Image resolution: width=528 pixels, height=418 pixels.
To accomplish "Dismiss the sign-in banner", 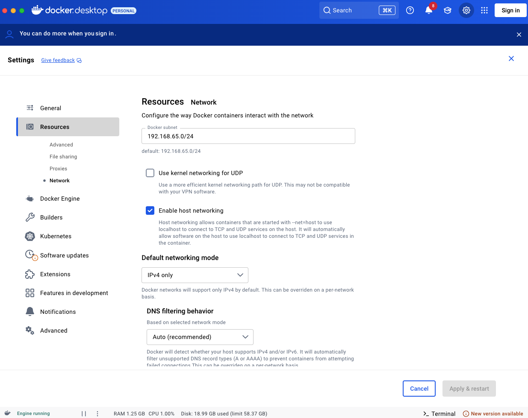I will (x=519, y=35).
